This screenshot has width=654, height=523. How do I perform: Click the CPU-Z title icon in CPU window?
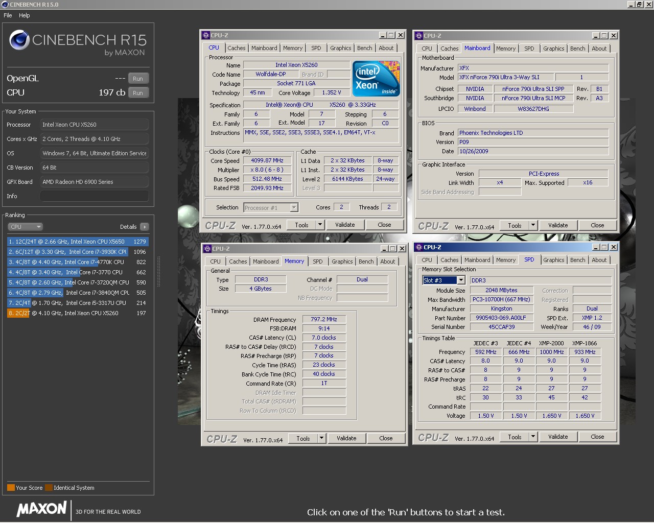[x=206, y=35]
